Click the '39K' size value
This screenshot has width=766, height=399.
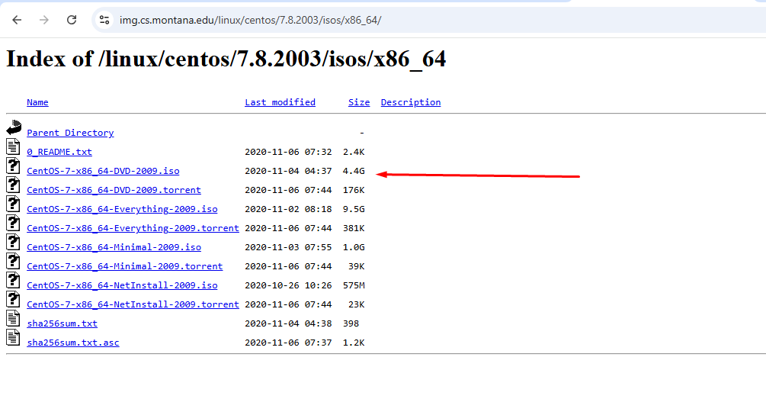click(x=357, y=266)
